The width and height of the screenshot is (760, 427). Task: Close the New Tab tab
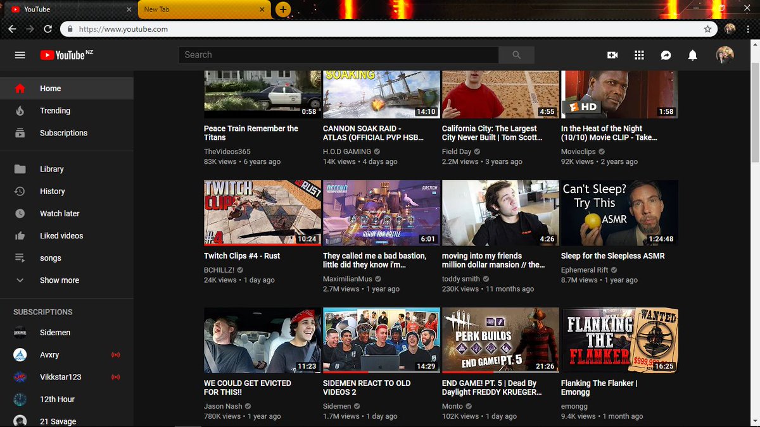coord(263,9)
